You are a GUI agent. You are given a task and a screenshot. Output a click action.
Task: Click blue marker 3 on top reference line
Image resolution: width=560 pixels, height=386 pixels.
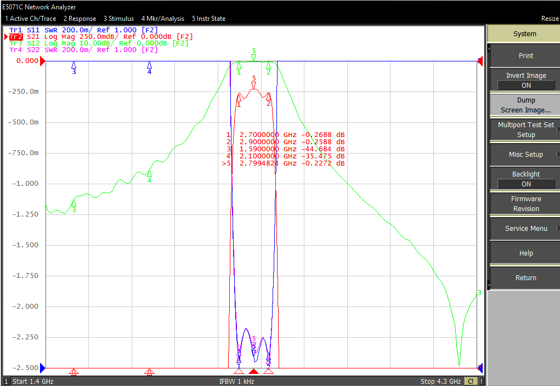click(x=74, y=67)
